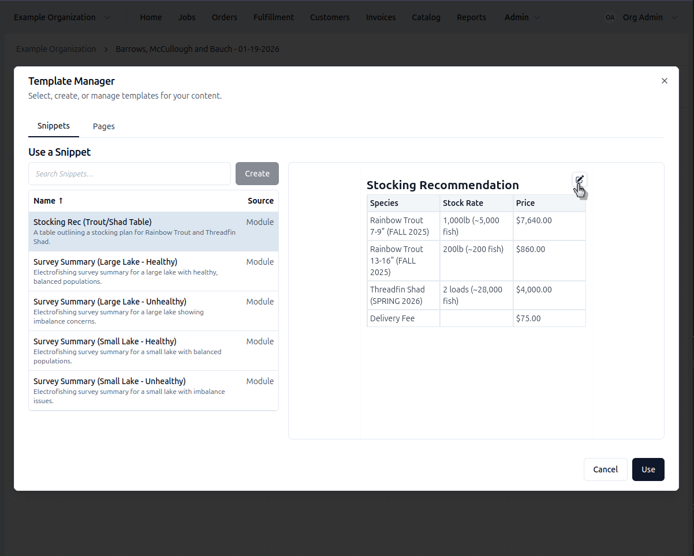Screen dimensions: 694x556
Task: Close the Template Manager dialog
Action: 664,81
